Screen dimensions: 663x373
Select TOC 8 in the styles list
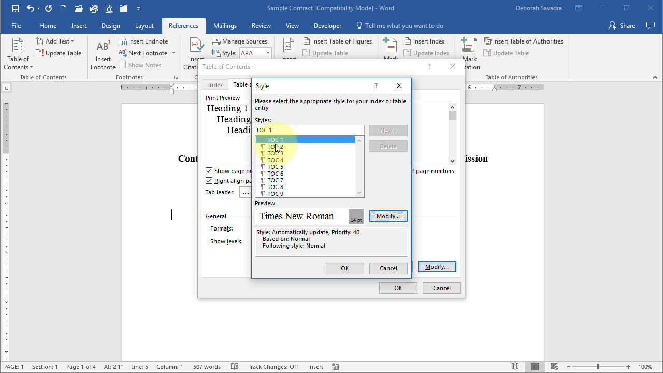pyautogui.click(x=305, y=187)
